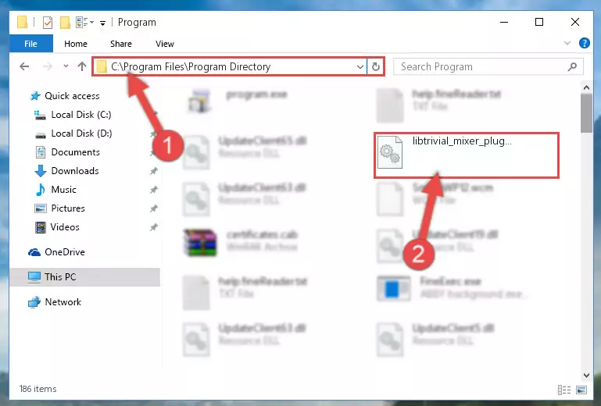601x406 pixels.
Task: Open the Customize Quick Access Toolbar dropdown arrow
Action: (102, 23)
